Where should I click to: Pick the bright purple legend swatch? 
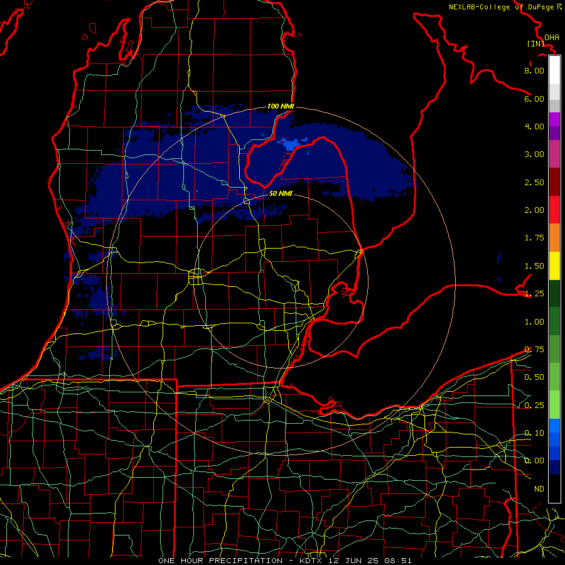coord(554,119)
